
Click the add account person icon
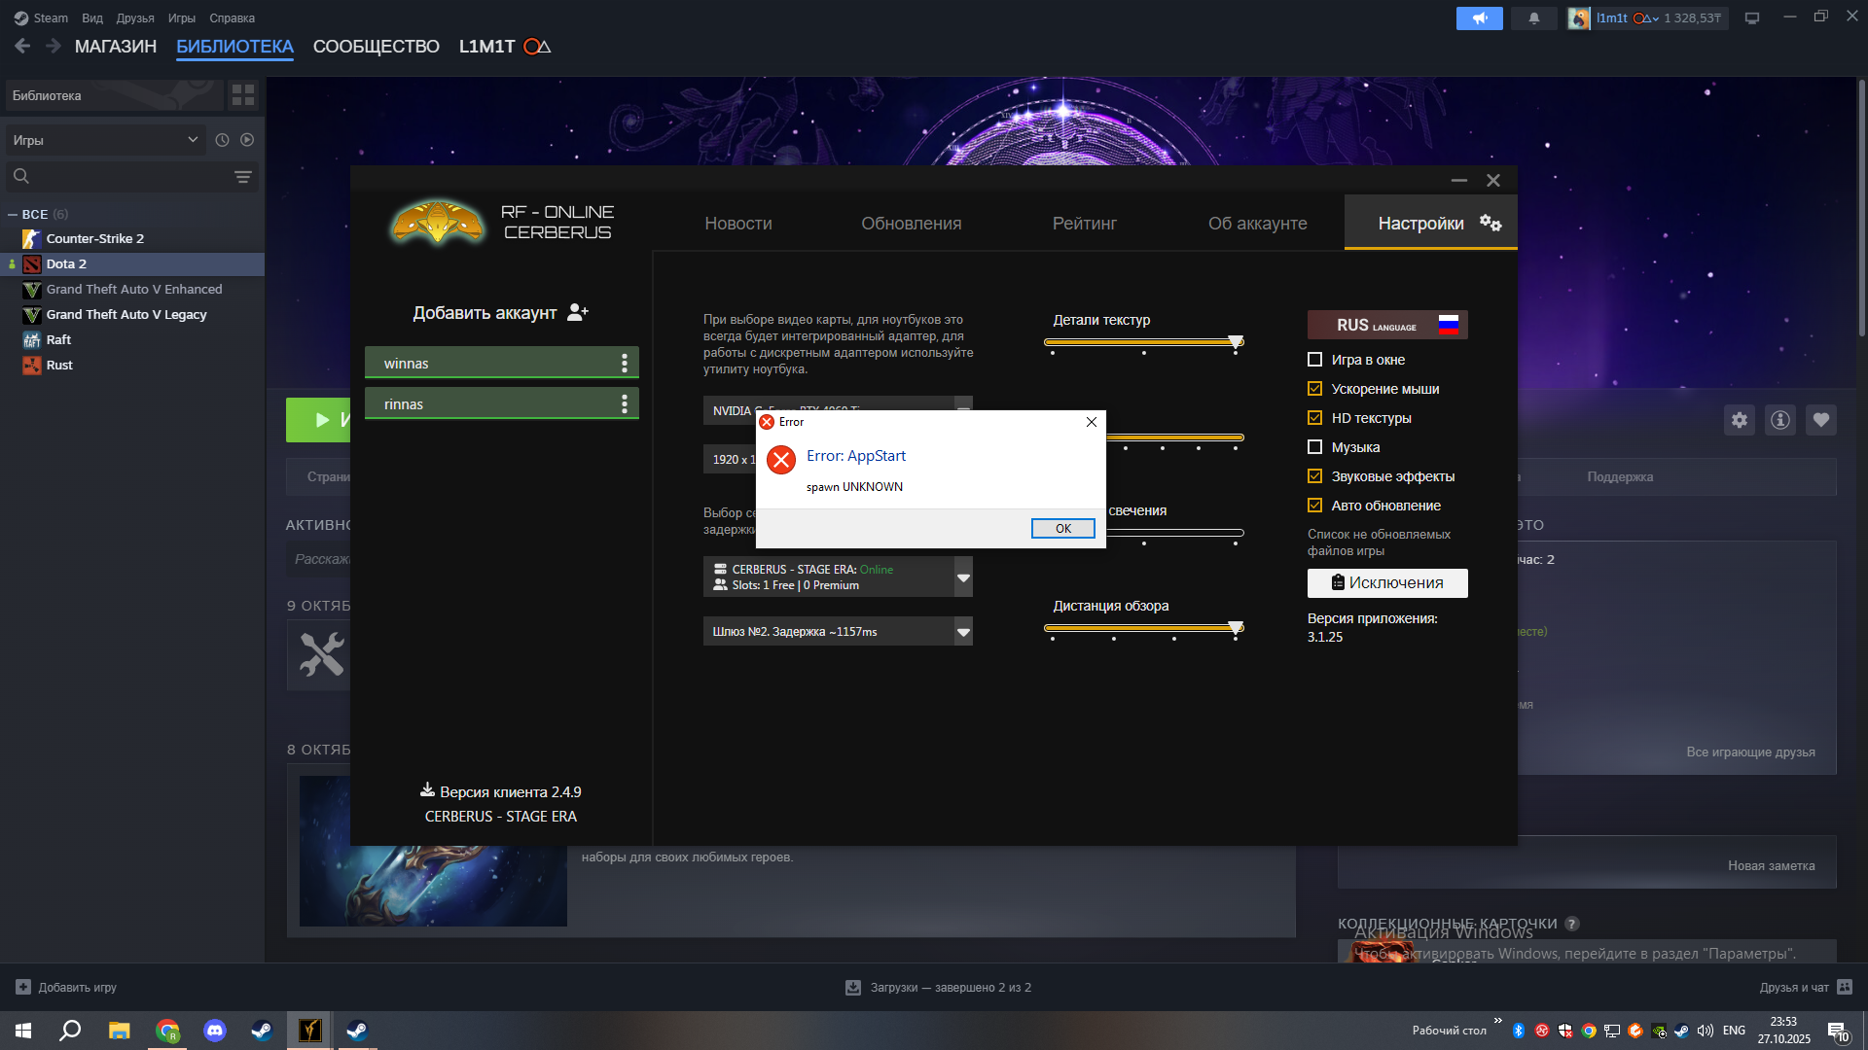point(578,312)
